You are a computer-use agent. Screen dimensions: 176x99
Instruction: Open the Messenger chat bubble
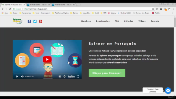[x=168, y=90]
